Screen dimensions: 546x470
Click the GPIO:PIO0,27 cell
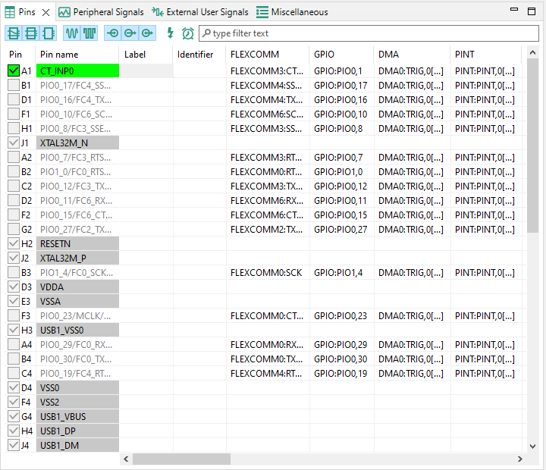[x=342, y=230]
